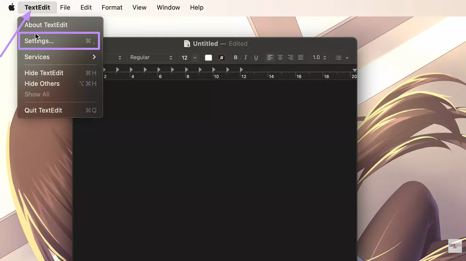Choose About TextEdit
The height and width of the screenshot is (261, 466).
(46, 25)
